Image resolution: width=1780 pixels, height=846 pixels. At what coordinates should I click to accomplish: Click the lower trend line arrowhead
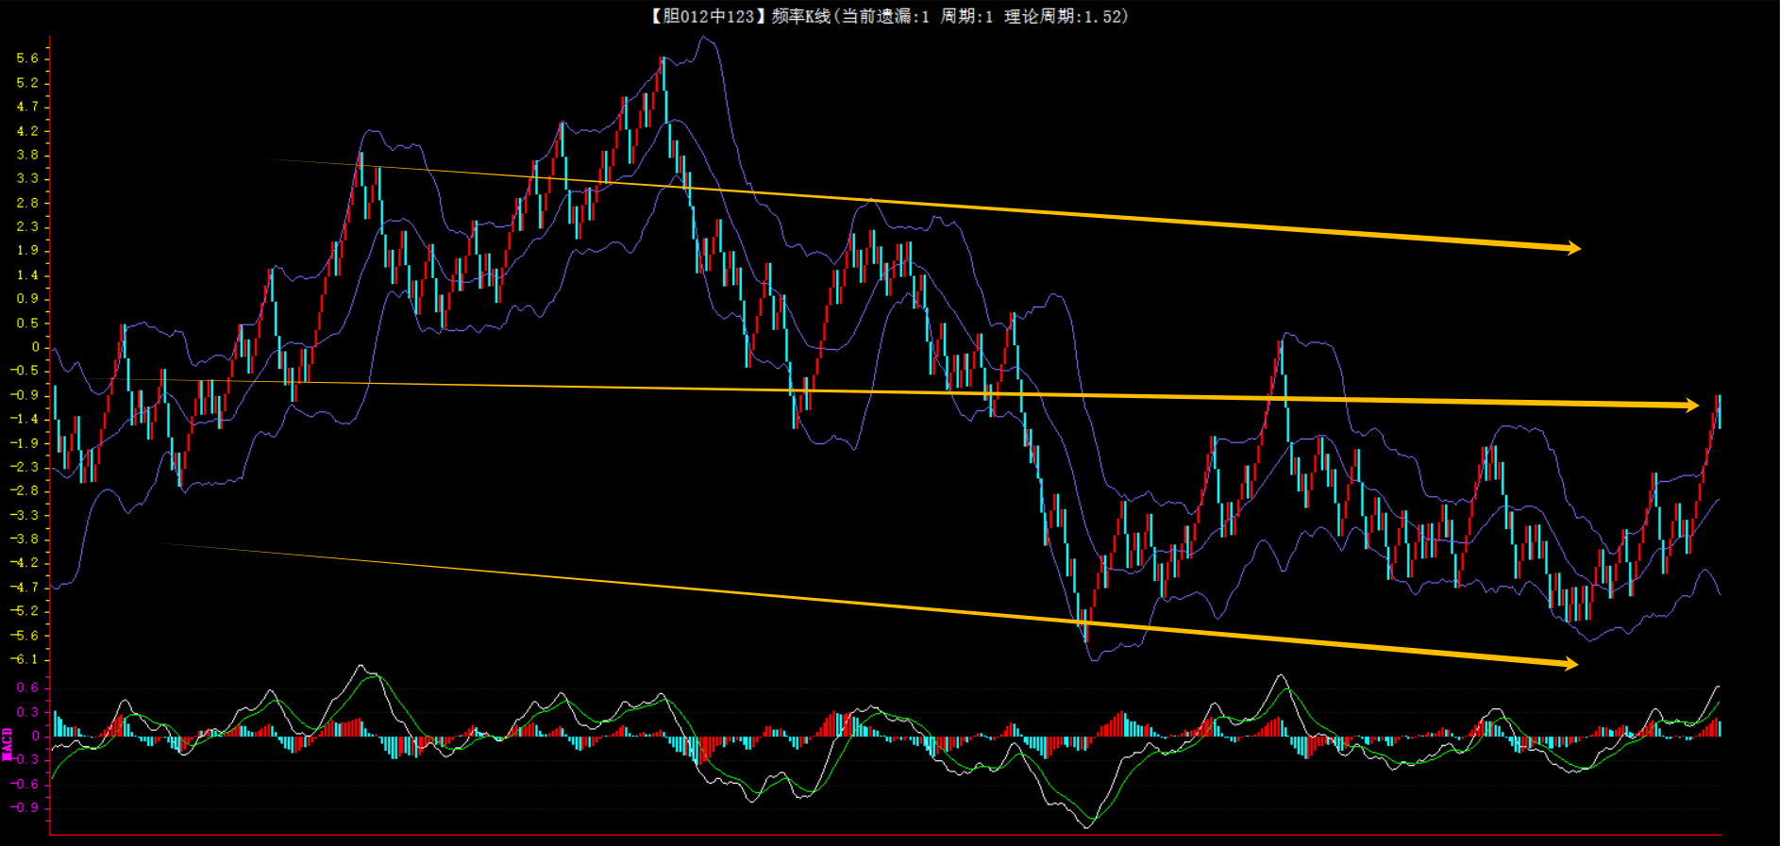(1570, 664)
